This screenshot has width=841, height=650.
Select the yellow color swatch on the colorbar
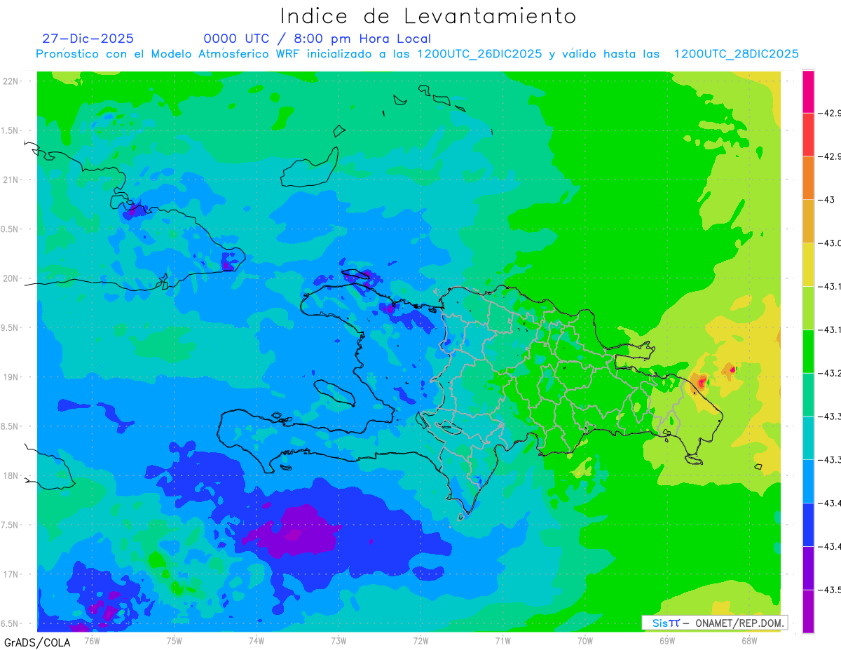(808, 264)
